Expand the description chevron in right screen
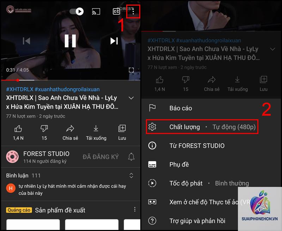This screenshot has height=231, width=282. pyautogui.click(x=272, y=49)
